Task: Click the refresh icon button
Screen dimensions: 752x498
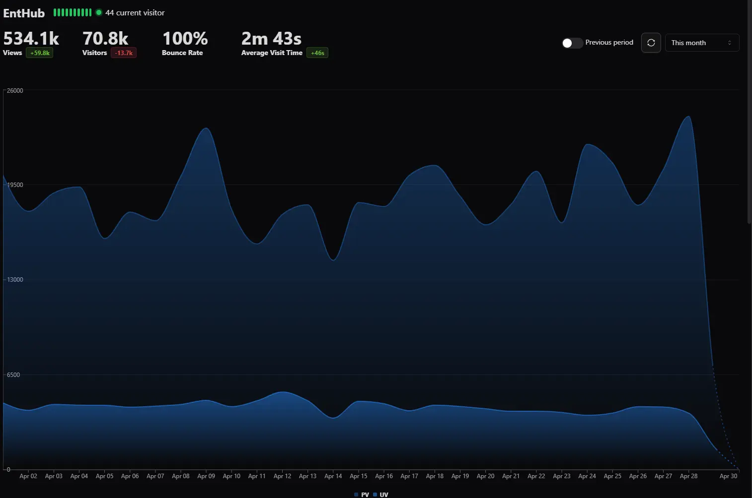Action: click(651, 43)
